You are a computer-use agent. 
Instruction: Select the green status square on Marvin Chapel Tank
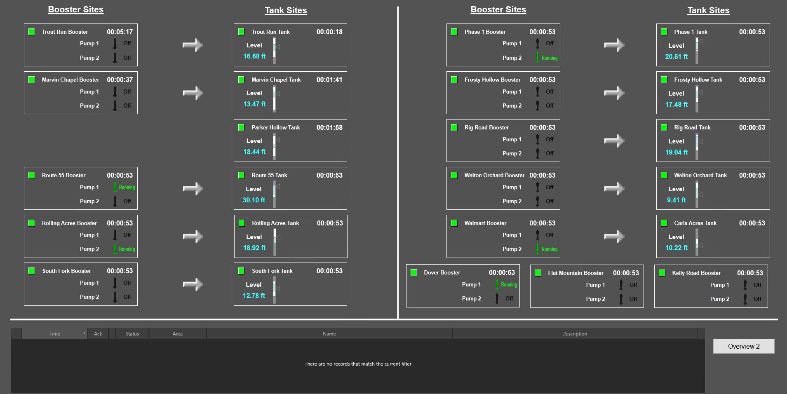(x=242, y=79)
